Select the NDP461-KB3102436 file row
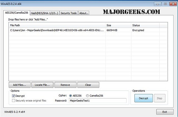The width and height of the screenshot is (178, 117). (x=88, y=30)
